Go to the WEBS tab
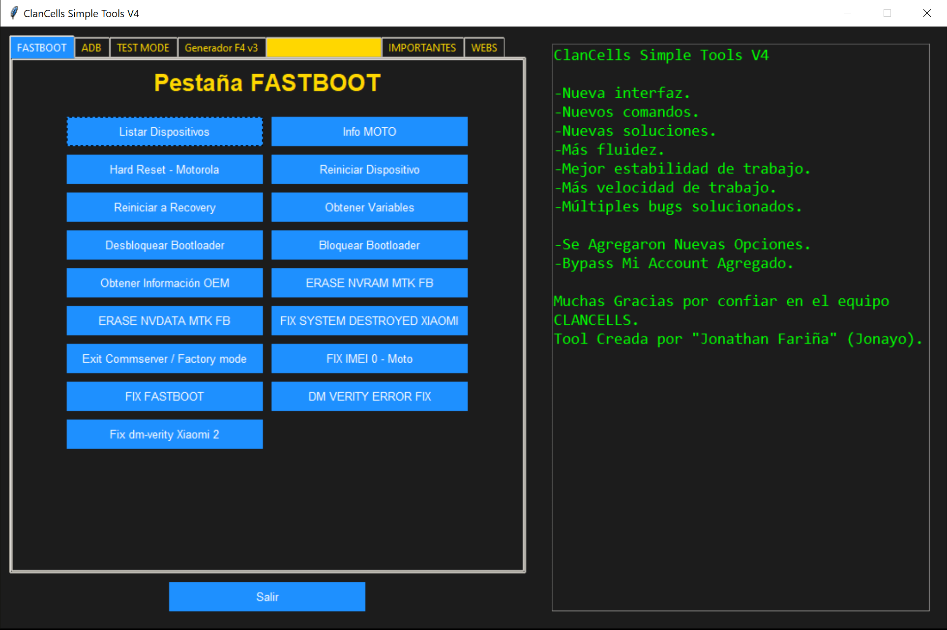 tap(484, 48)
